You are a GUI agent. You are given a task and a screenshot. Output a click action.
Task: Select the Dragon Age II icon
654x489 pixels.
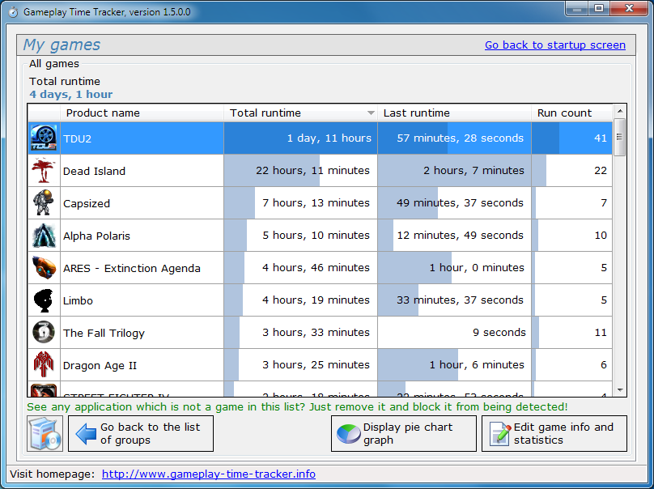pos(44,365)
